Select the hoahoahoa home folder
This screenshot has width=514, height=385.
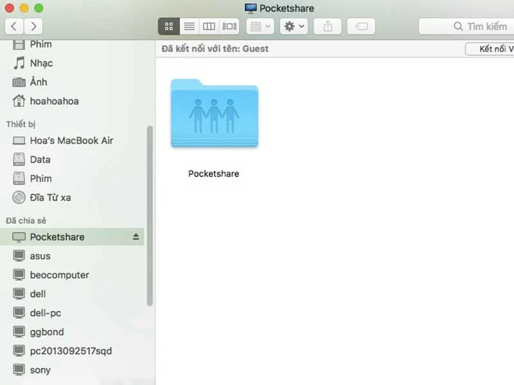coord(54,101)
